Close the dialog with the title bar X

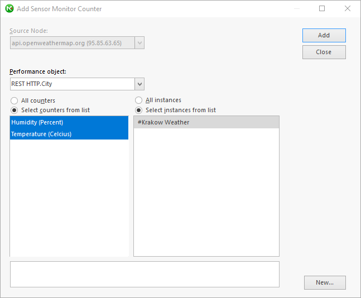point(348,8)
